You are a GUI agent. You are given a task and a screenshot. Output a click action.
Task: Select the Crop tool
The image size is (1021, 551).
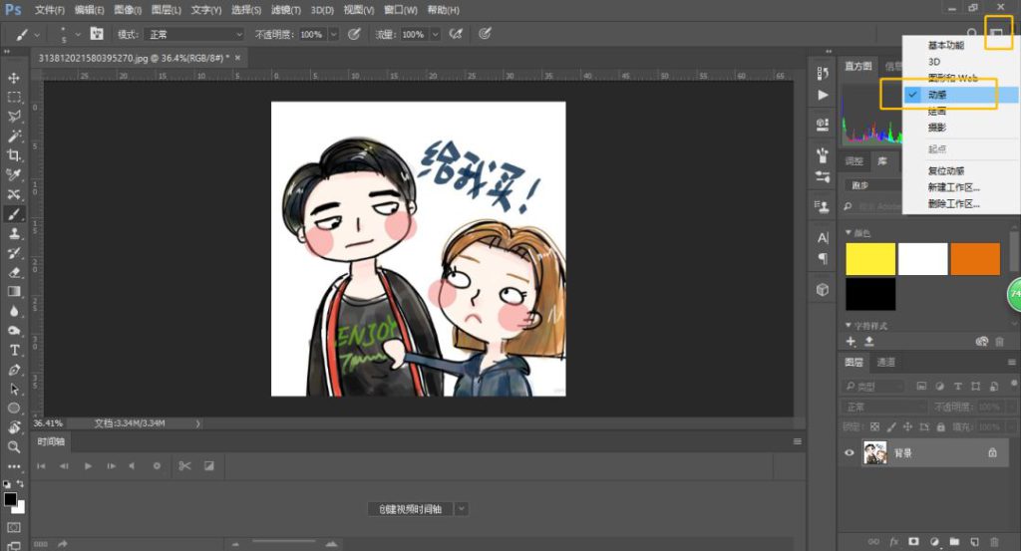click(14, 155)
